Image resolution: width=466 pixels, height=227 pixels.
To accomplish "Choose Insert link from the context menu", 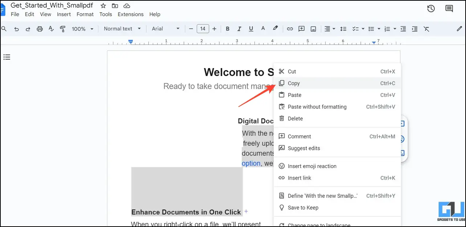I will tap(337, 178).
